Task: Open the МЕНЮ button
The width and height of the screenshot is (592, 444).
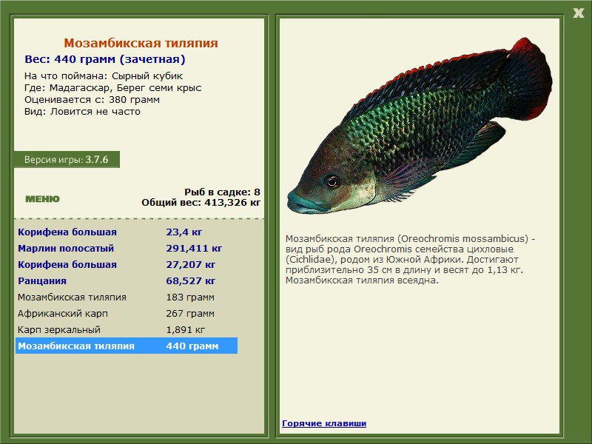Action: tap(42, 199)
